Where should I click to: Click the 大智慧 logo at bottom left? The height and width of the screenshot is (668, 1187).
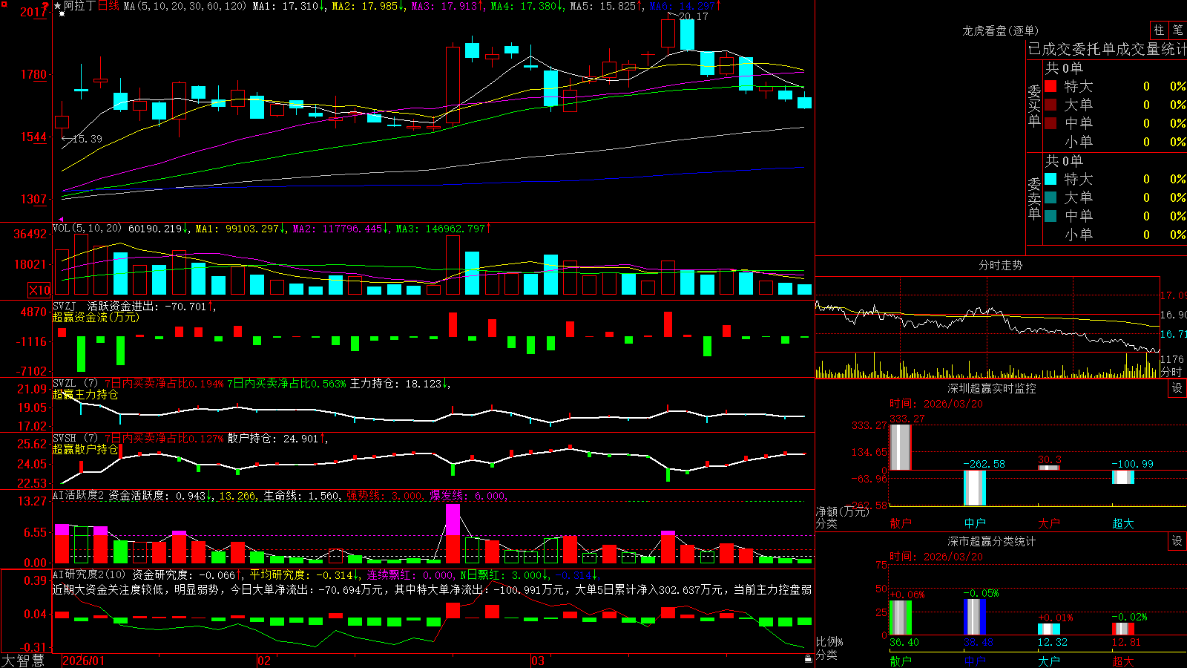pyautogui.click(x=23, y=660)
